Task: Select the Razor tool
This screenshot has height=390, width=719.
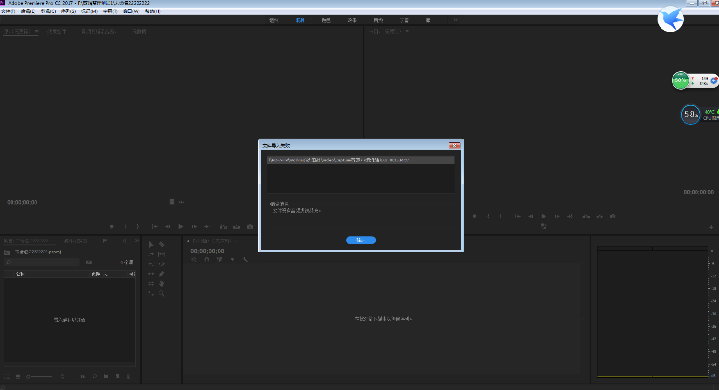Action: (162, 244)
